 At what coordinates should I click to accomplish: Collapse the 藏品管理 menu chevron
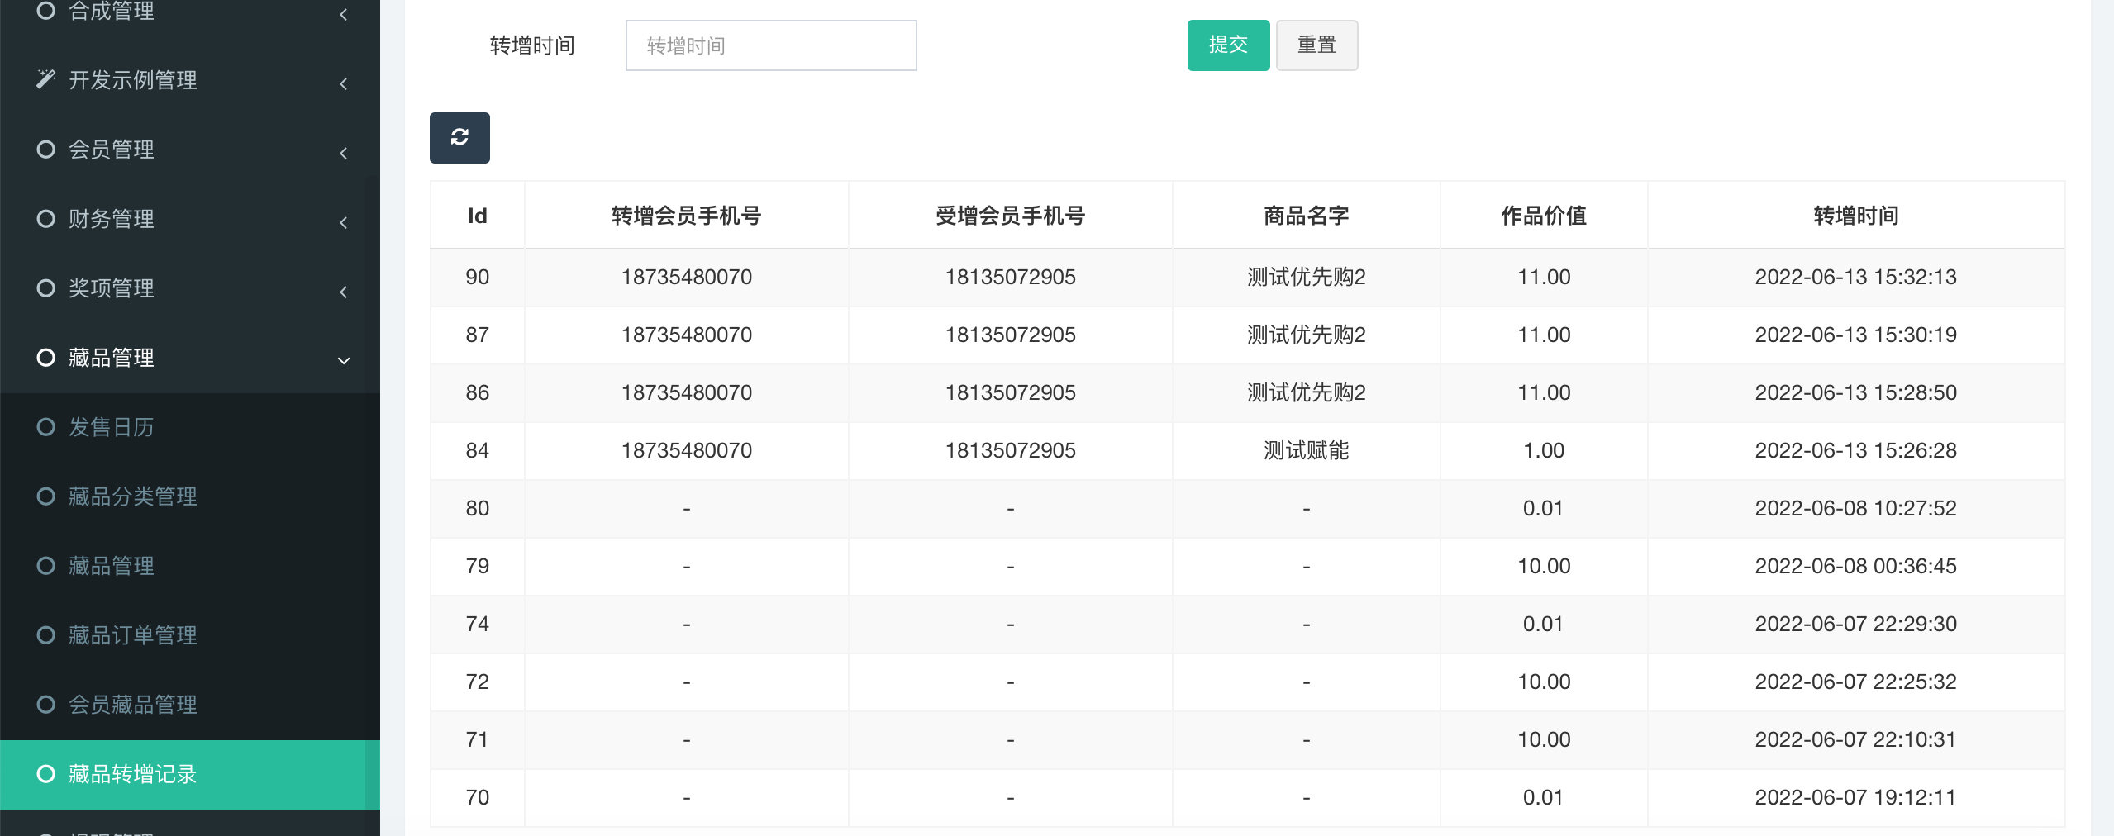coord(344,360)
